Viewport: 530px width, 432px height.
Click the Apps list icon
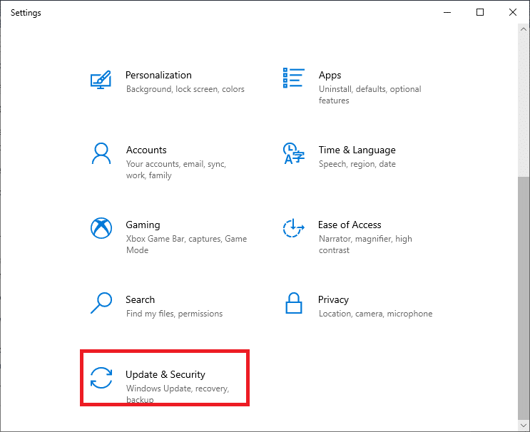294,78
